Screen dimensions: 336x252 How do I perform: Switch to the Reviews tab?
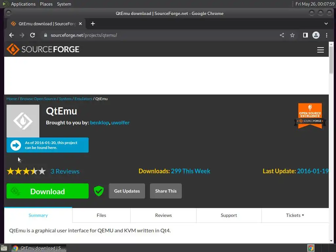[163, 215]
